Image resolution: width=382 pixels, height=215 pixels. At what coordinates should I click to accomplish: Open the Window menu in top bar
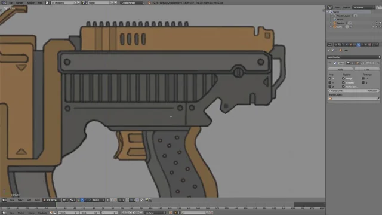pyautogui.click(x=30, y=2)
